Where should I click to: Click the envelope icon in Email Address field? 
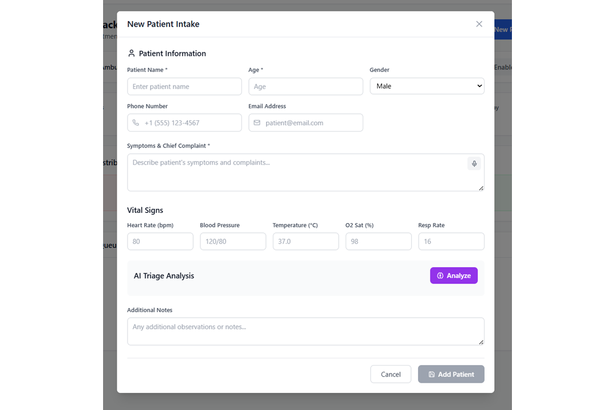pyautogui.click(x=257, y=123)
